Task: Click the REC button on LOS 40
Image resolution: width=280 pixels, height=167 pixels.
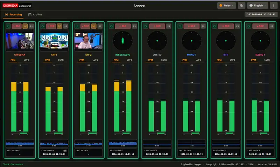Action: [157, 26]
